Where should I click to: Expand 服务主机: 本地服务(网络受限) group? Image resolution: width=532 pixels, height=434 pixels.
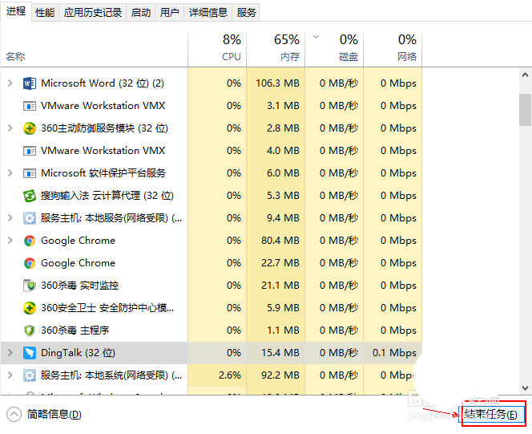(x=10, y=218)
